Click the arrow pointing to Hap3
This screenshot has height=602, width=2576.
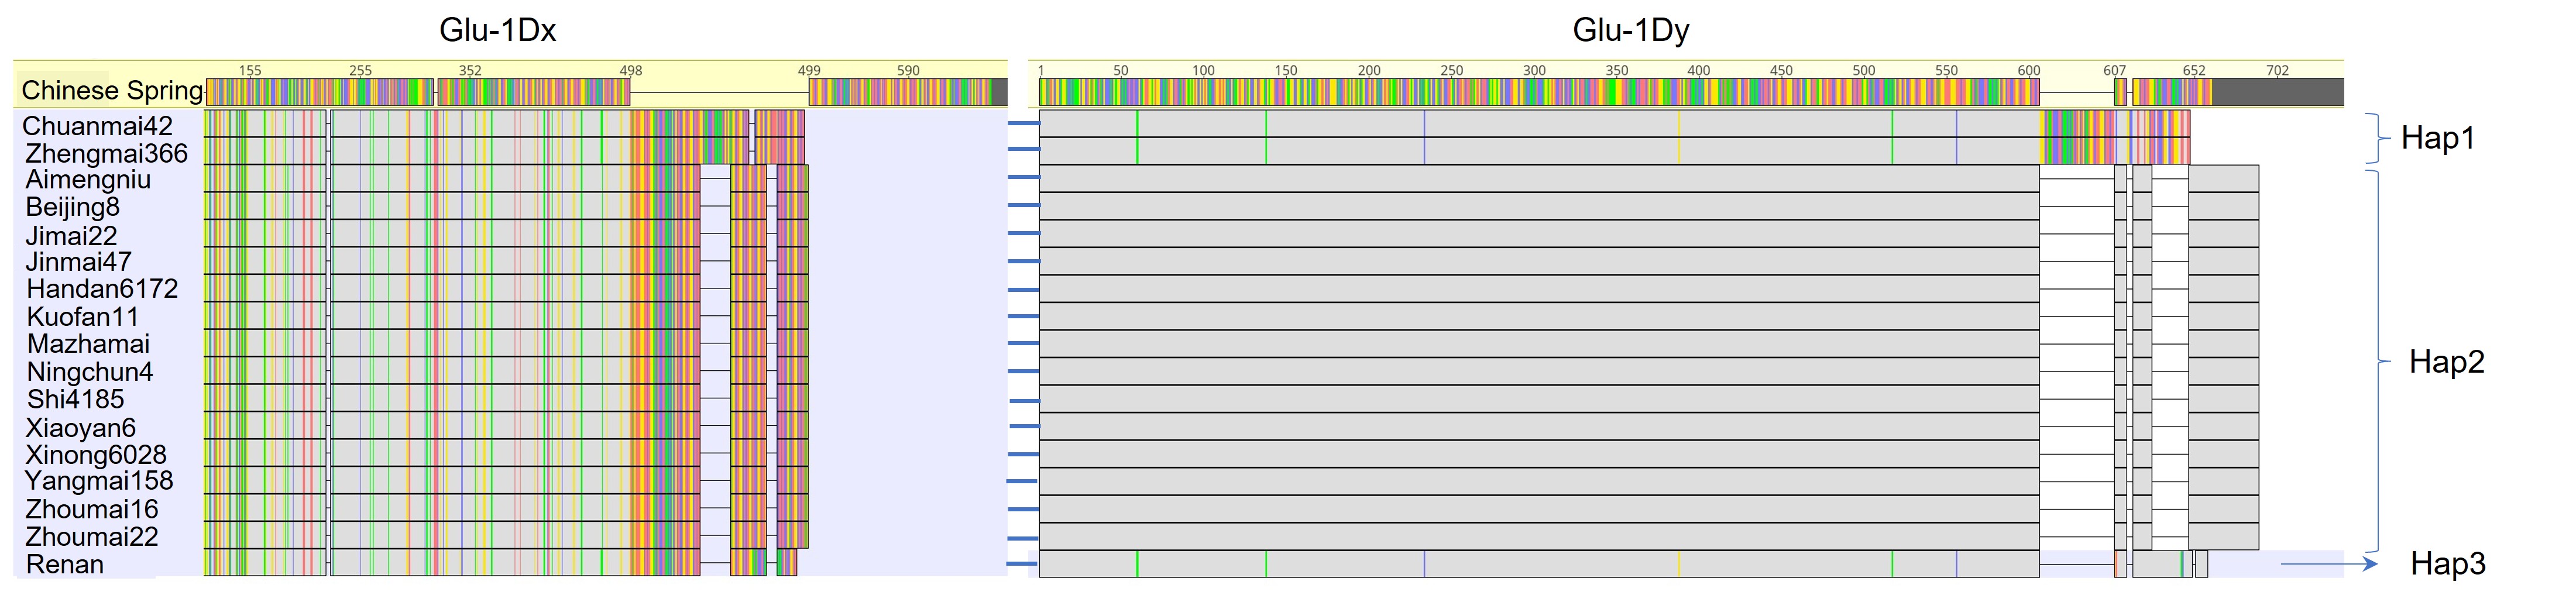2329,564
